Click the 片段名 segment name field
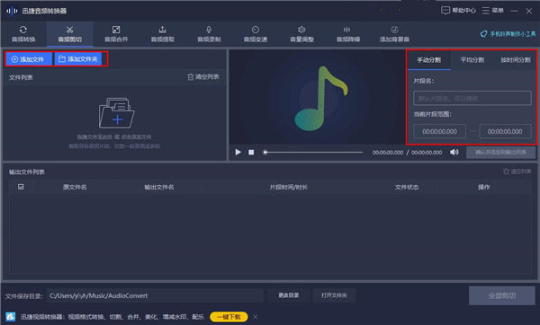This screenshot has height=325, width=540. (x=472, y=98)
